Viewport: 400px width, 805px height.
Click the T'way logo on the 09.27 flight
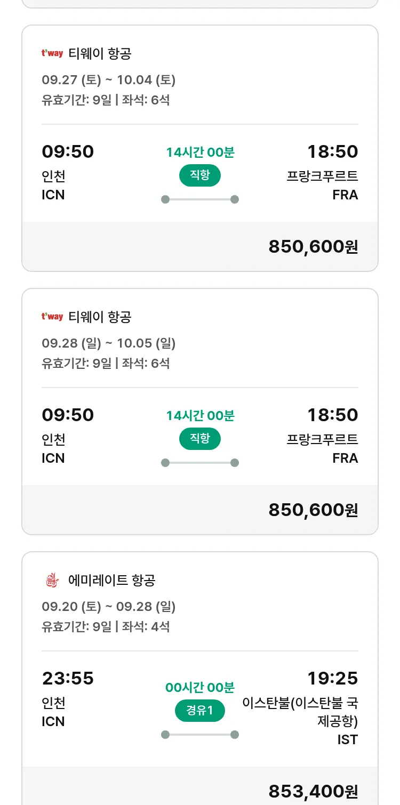click(52, 53)
